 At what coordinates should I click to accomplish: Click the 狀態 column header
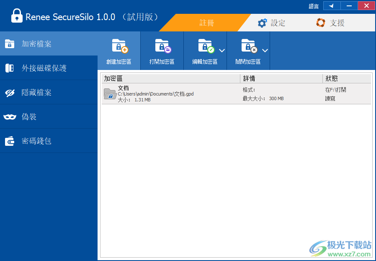pyautogui.click(x=331, y=78)
